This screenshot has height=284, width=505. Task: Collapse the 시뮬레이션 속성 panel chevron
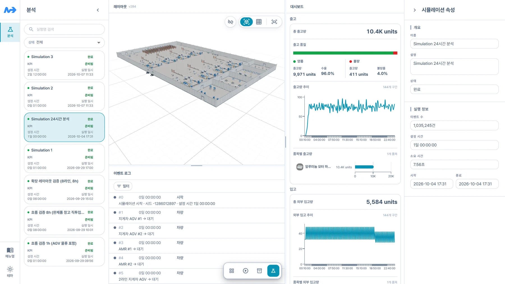(415, 10)
